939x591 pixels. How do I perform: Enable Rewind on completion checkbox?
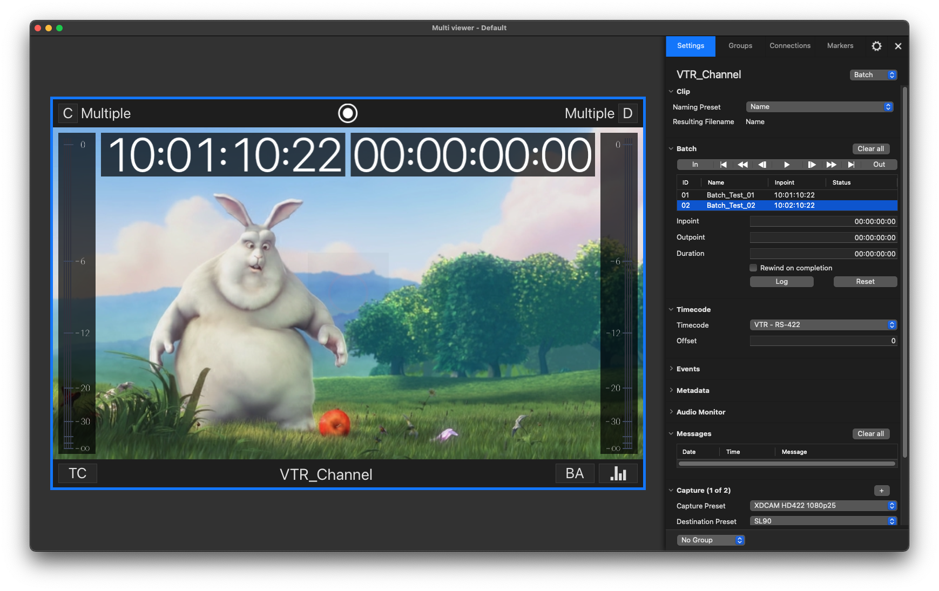coord(753,268)
